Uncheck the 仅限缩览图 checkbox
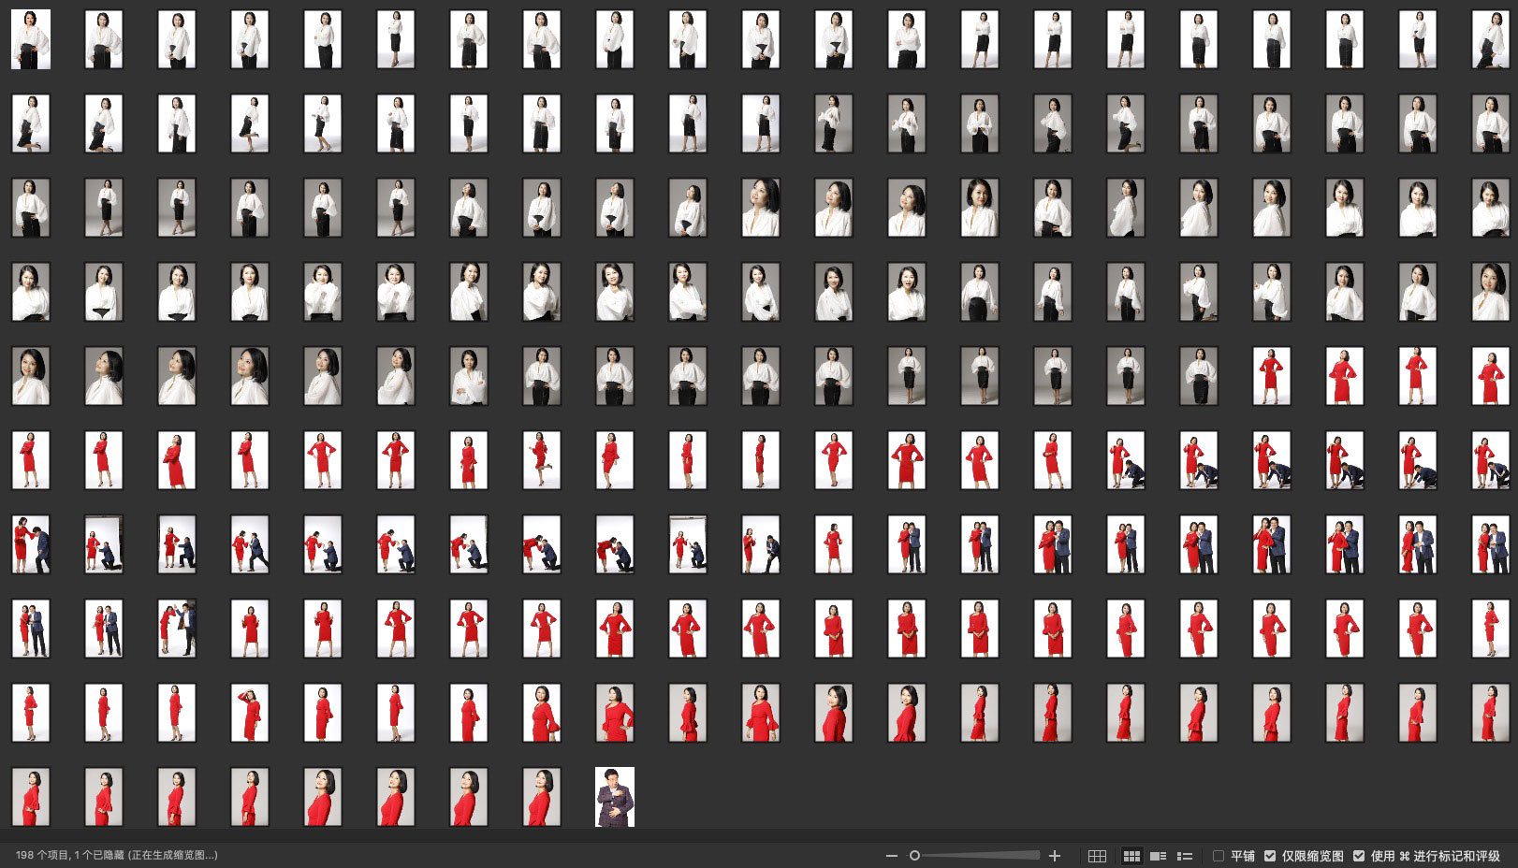Image resolution: width=1518 pixels, height=868 pixels. coord(1270,856)
